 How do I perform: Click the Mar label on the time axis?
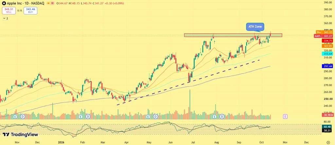coord(103,142)
